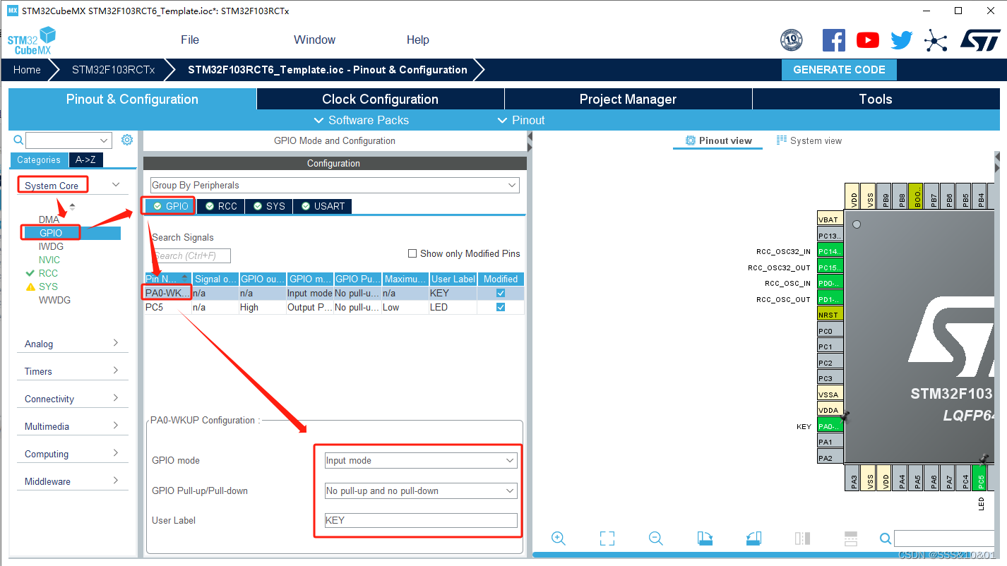The image size is (1007, 566).
Task: Open the File menu
Action: click(190, 40)
